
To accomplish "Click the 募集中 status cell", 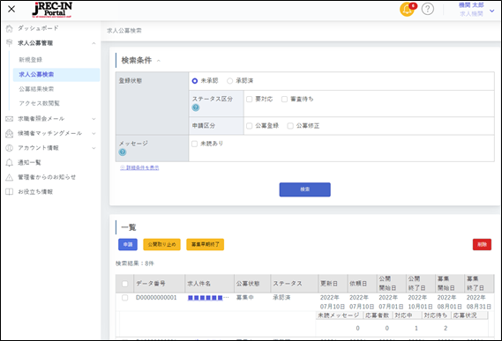I will (x=245, y=298).
